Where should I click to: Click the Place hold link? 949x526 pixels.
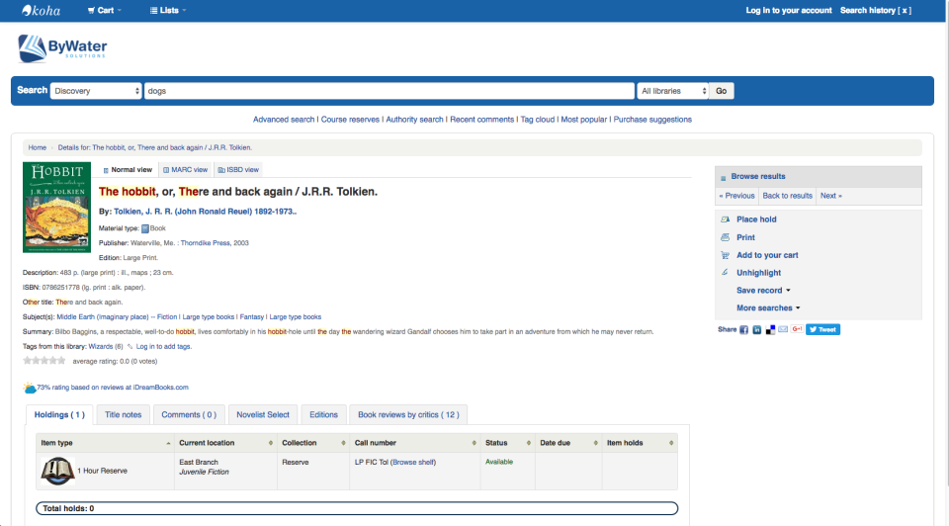[756, 219]
